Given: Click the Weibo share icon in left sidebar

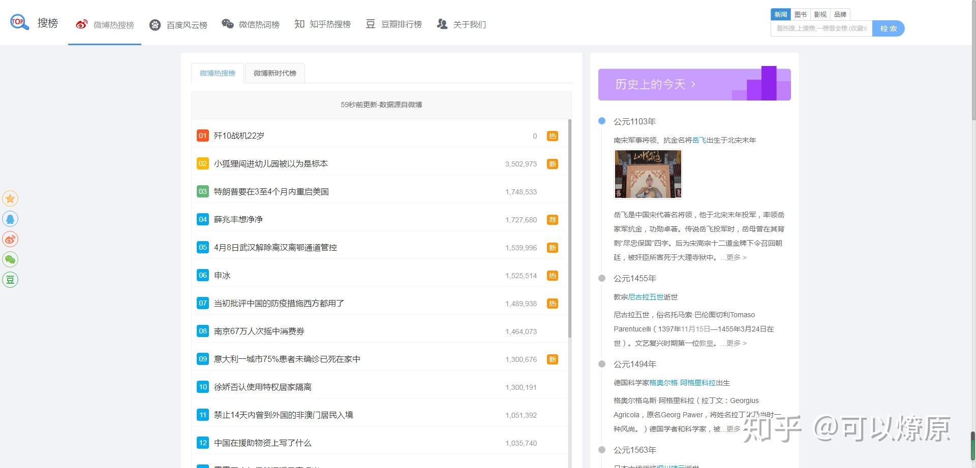Looking at the screenshot, I should [x=10, y=239].
